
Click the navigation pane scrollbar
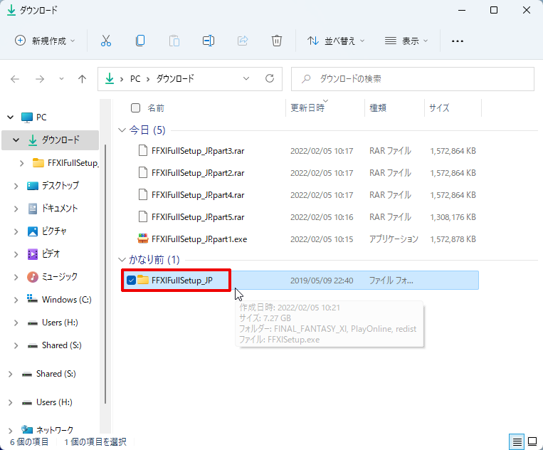[x=105, y=273]
